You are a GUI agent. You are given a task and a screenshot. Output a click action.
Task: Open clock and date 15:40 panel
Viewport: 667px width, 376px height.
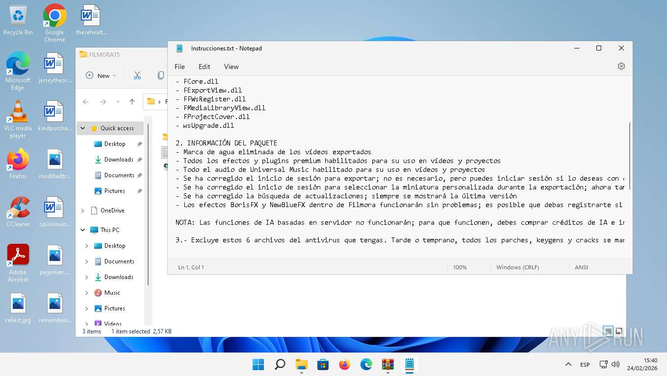click(641, 364)
